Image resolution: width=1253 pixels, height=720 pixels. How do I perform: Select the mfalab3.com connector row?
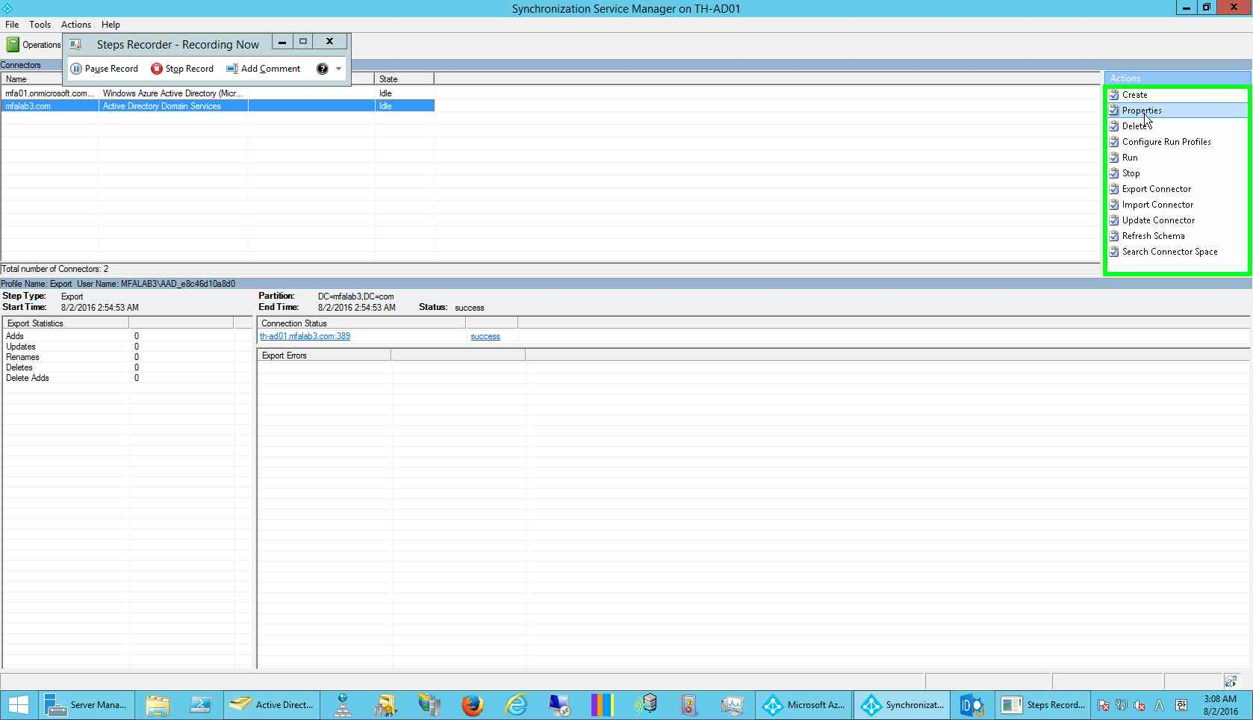217,106
